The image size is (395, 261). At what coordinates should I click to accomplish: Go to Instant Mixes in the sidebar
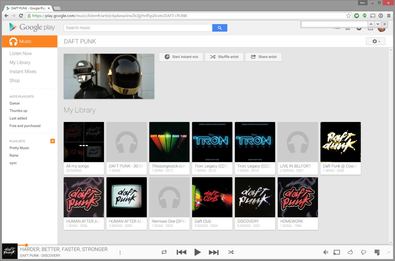click(23, 71)
